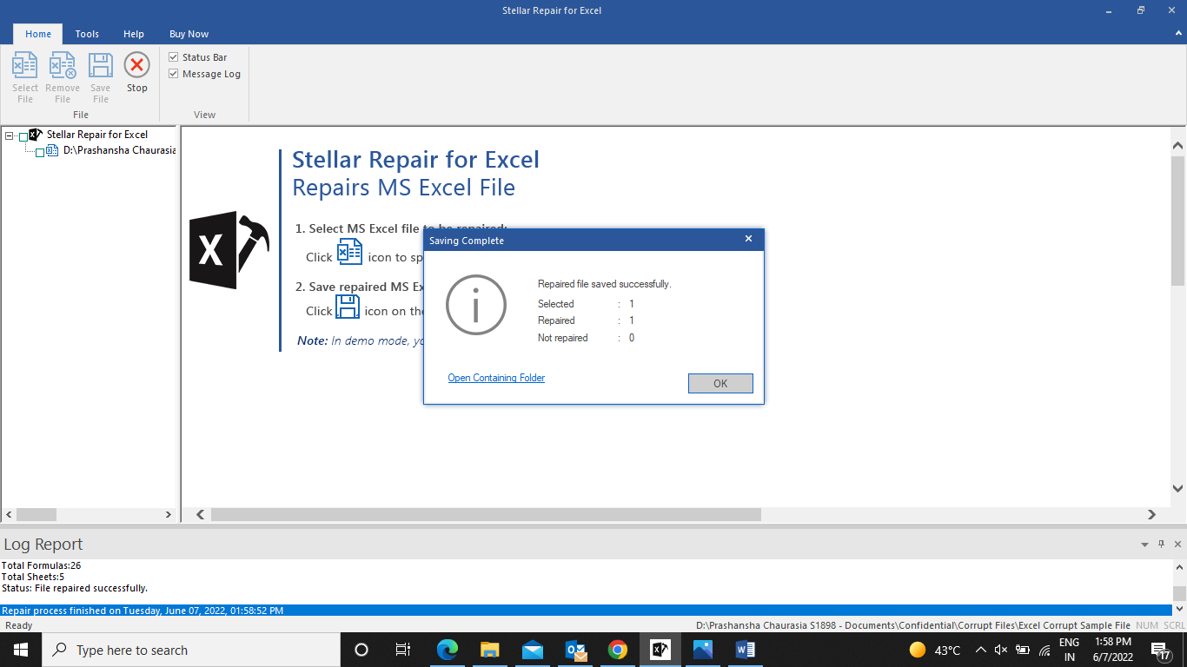Viewport: 1187px width, 667px height.
Task: Click in the Type here to search box
Action: coord(190,650)
